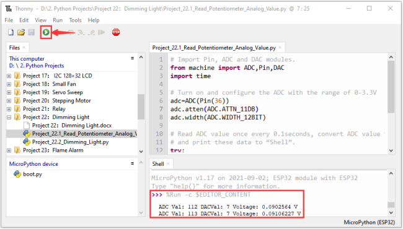403x229 pixels.
Task: Click the Thonny app icon in title bar
Action: [9, 9]
